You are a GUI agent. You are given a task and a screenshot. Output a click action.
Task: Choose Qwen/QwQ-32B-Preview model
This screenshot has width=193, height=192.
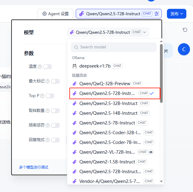point(105,83)
